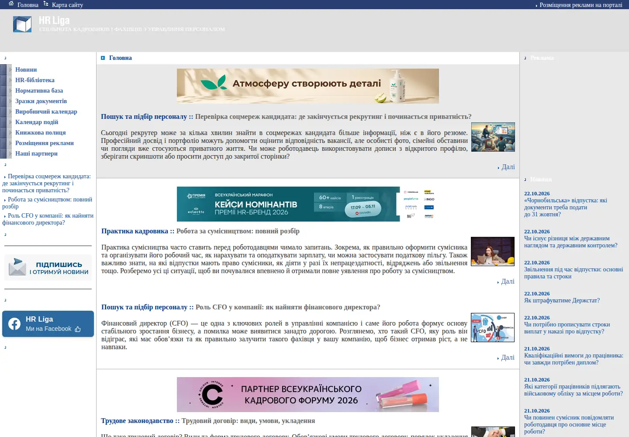The width and height of the screenshot is (629, 437).
Task: Open Карта сайту in top bar
Action: coord(67,5)
